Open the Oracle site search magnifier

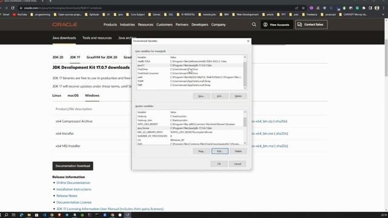point(254,24)
